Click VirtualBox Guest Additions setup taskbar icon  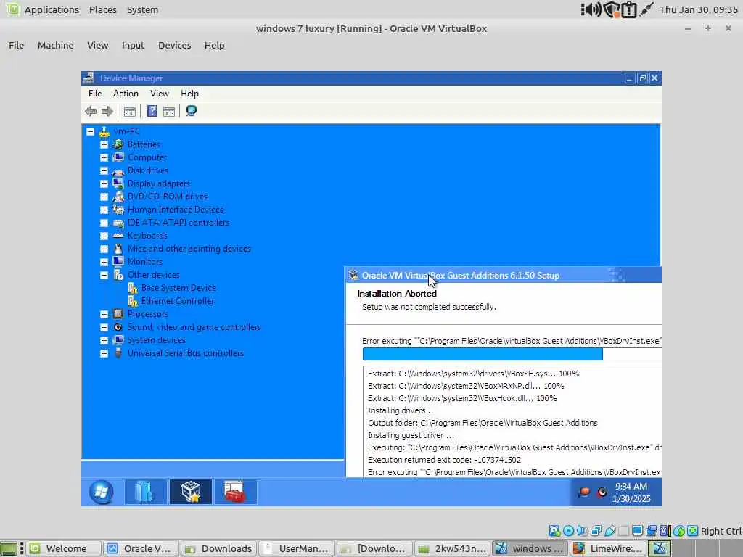click(x=191, y=492)
